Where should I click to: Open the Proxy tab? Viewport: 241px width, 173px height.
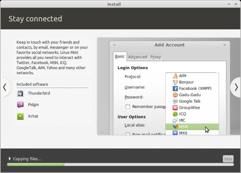pos(156,57)
